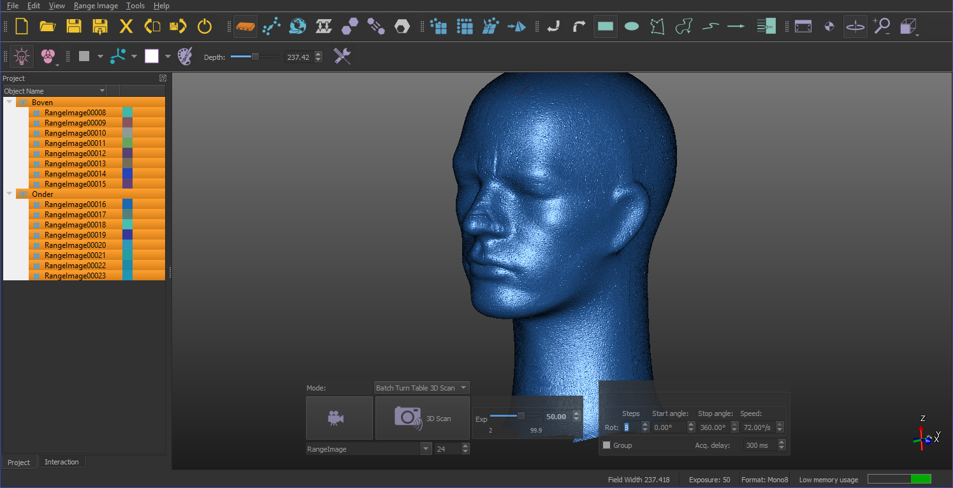
Task: Click the Exp exposure slider handle
Action: [521, 416]
